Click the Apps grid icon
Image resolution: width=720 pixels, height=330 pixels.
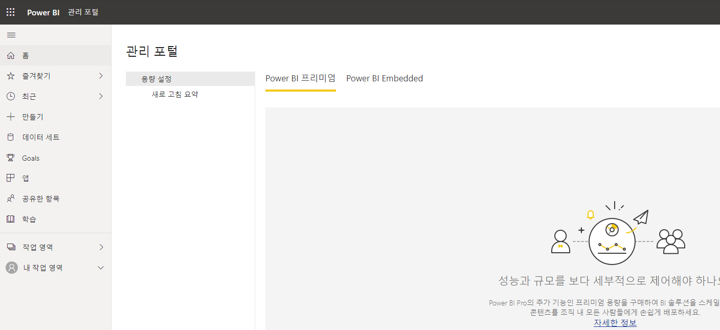[x=11, y=178]
